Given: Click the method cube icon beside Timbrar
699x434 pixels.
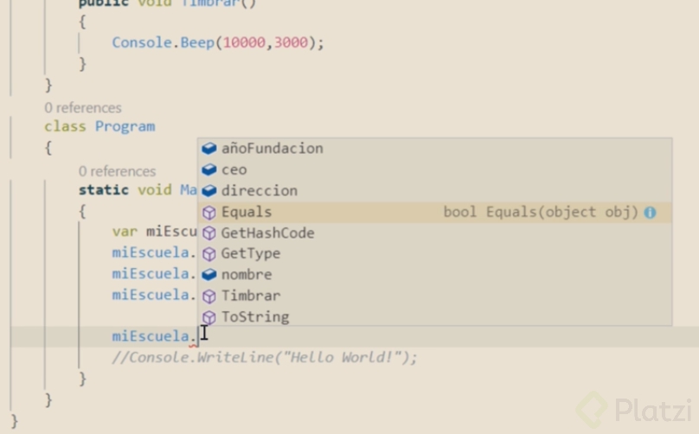Looking at the screenshot, I should [x=209, y=297].
